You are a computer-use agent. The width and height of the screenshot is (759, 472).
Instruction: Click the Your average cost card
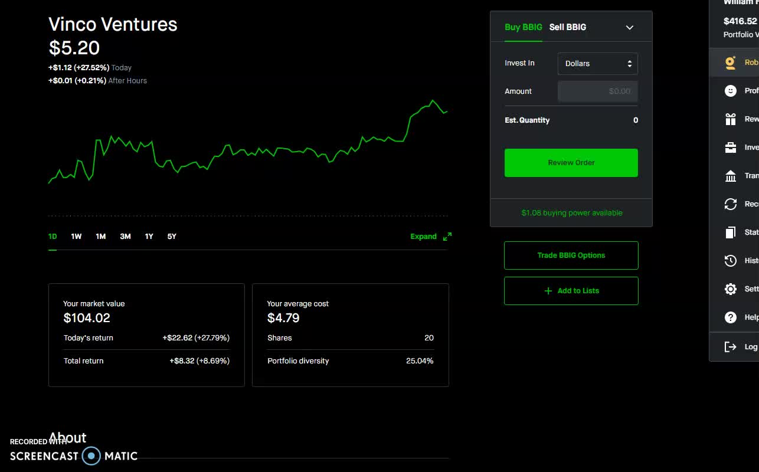coord(351,335)
